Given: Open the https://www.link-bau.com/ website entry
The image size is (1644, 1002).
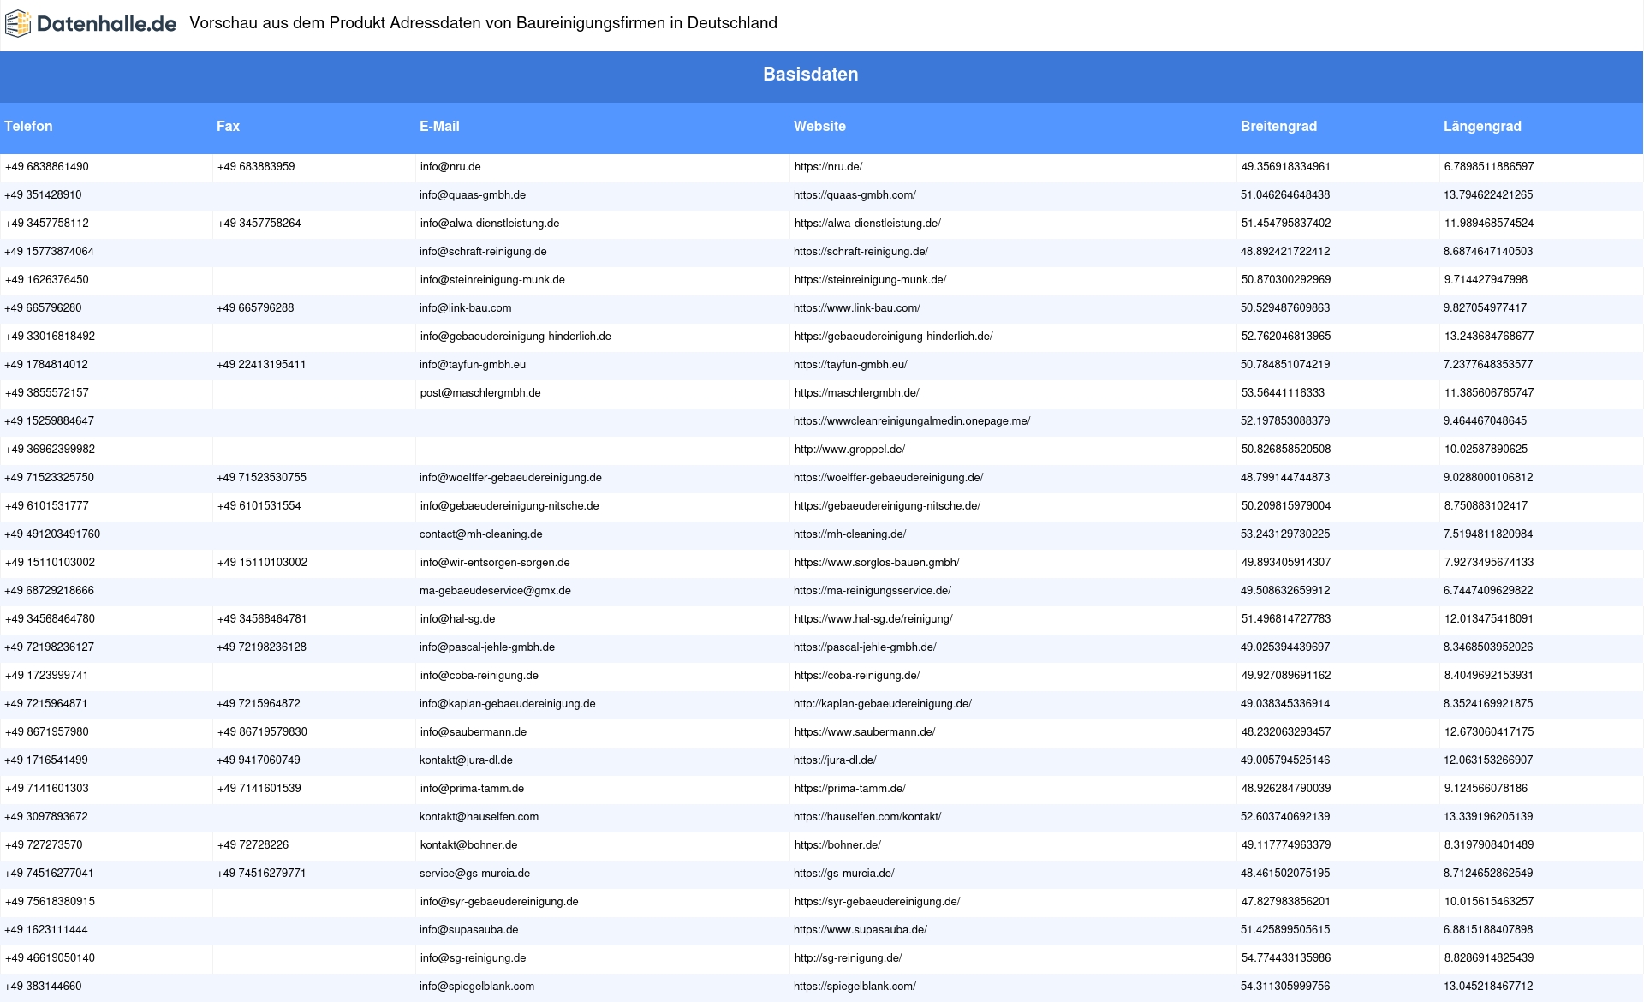Looking at the screenshot, I should tap(856, 308).
